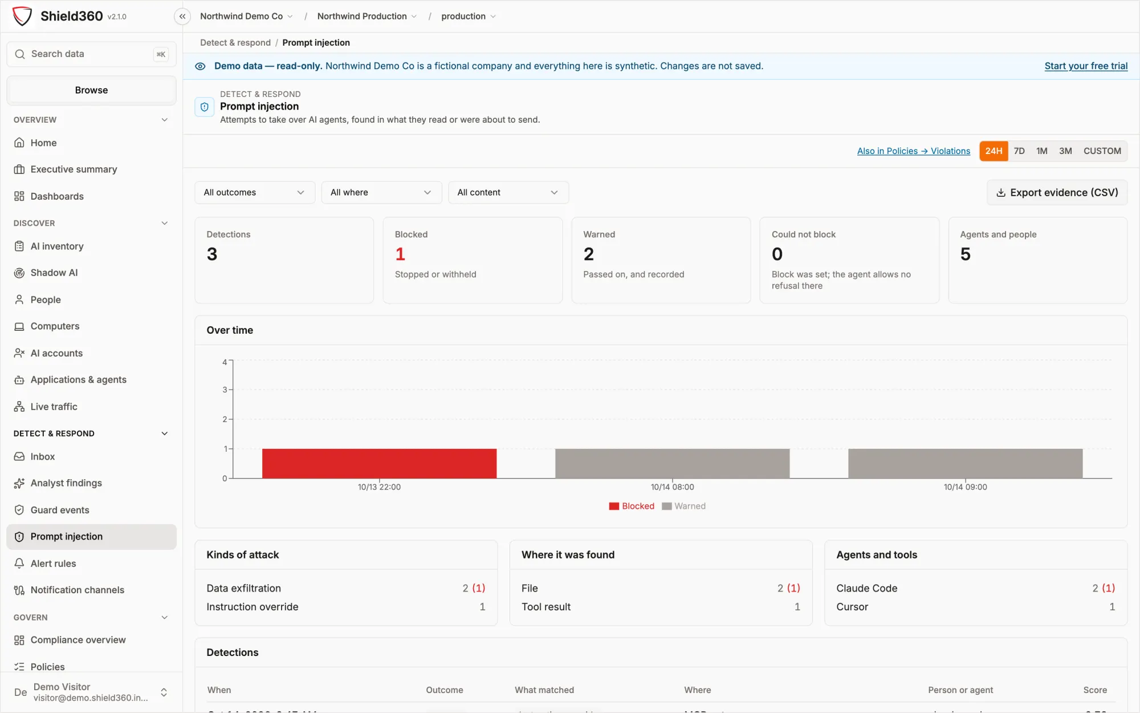Switch to the 1M time range

coord(1042,151)
